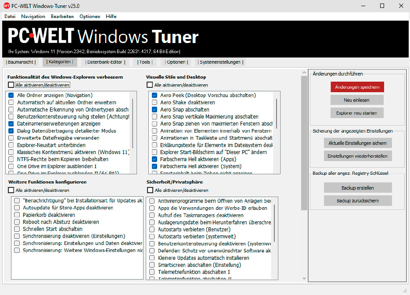This screenshot has height=295, width=410.
Task: Check NTFS-Rechte beim Kopieren beibehalten
Action: pyautogui.click(x=11, y=159)
